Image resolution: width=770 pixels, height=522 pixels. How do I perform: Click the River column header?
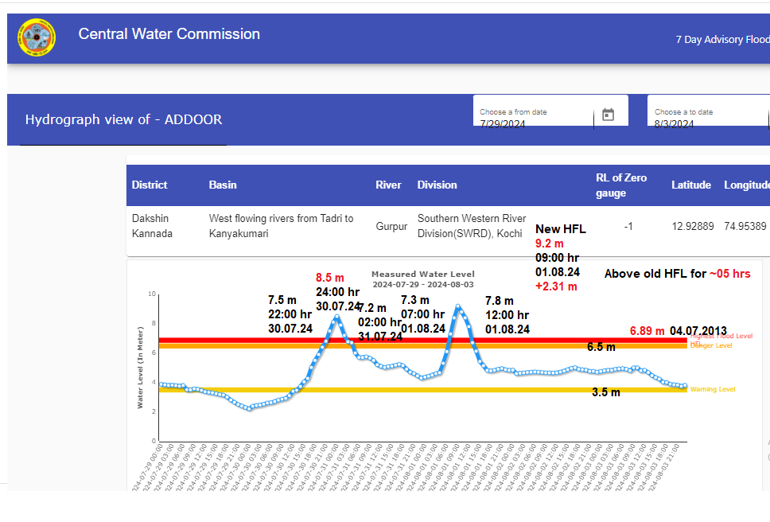[388, 185]
